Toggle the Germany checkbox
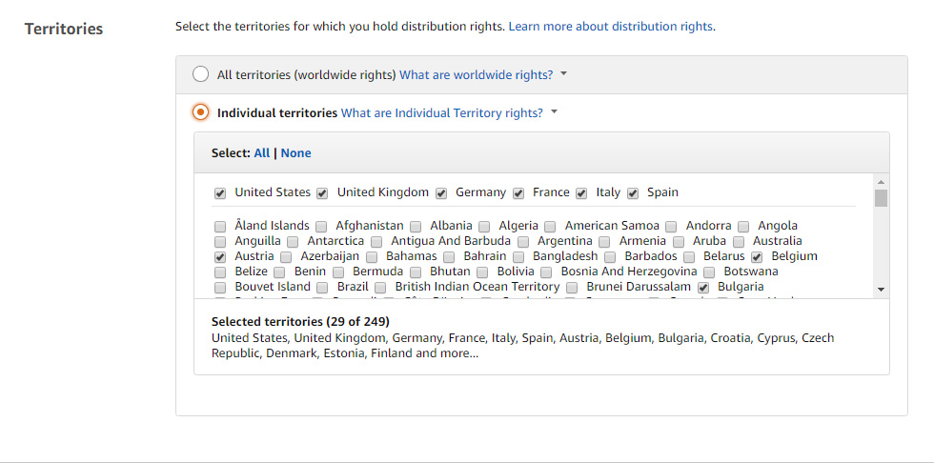The image size is (934, 463). click(441, 193)
